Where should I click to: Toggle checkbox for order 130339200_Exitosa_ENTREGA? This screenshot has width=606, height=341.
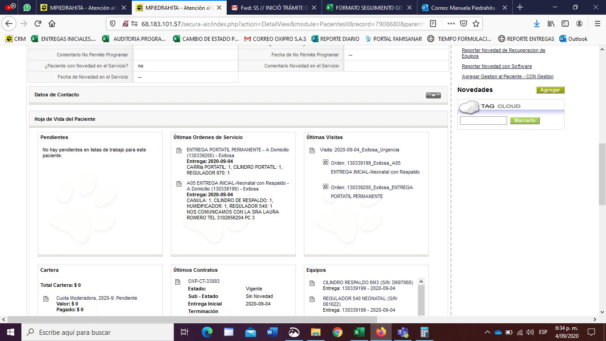click(326, 187)
